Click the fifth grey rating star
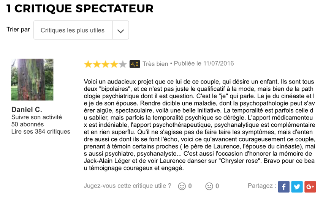This screenshot has width=323, height=200. coord(123,64)
